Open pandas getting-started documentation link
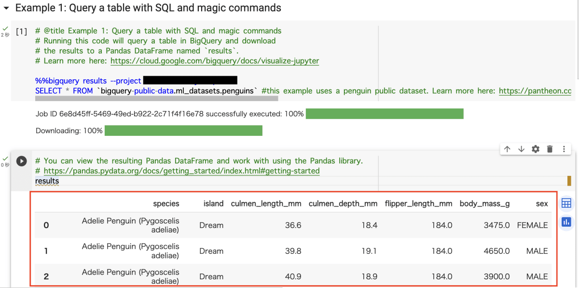 181,171
